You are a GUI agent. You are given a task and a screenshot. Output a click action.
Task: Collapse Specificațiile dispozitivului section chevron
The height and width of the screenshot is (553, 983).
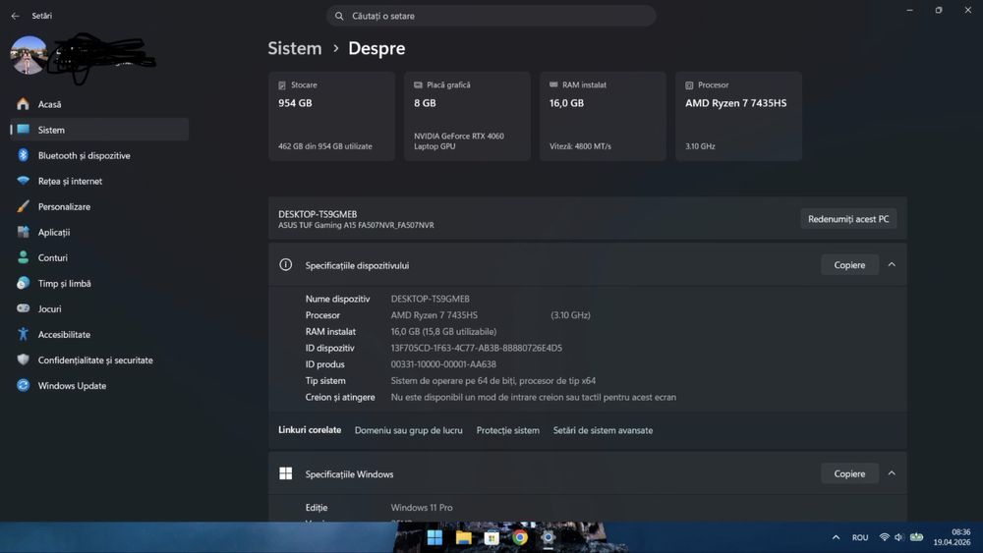[892, 265]
